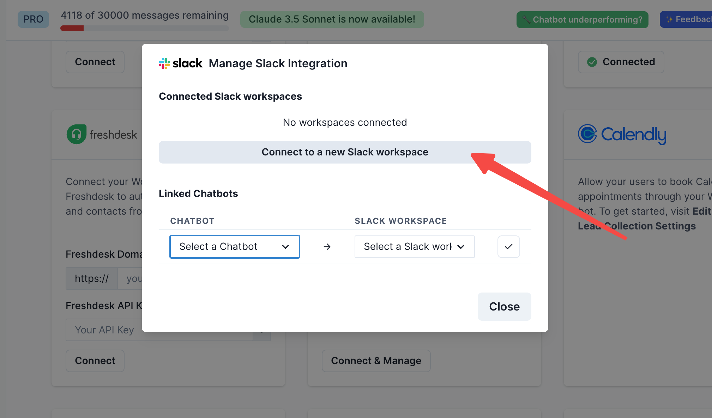Click the PRO plan badge

coord(33,19)
